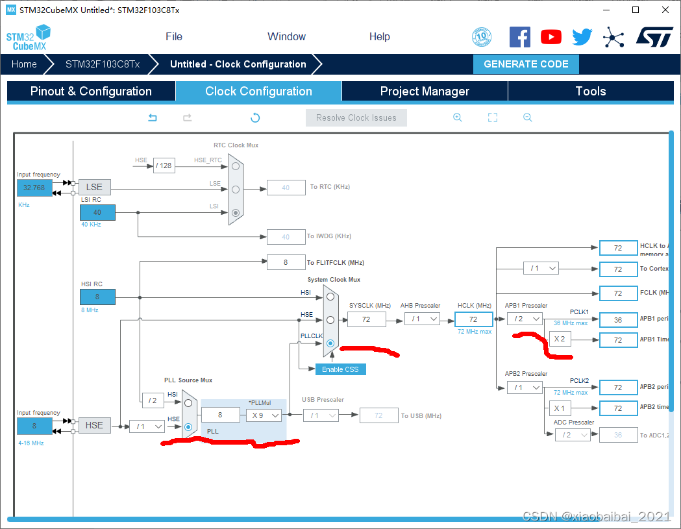
Task: Click the /128 HSE RTC divider box
Action: click(x=164, y=166)
